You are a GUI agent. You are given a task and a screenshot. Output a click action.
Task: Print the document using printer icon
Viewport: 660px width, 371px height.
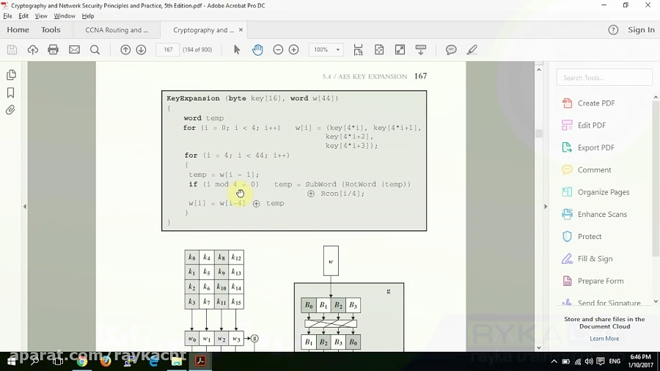tap(53, 50)
